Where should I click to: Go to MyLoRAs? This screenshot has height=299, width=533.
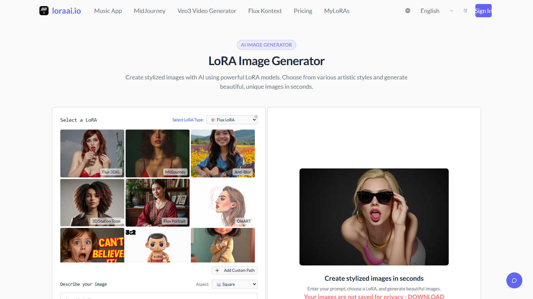337,11
